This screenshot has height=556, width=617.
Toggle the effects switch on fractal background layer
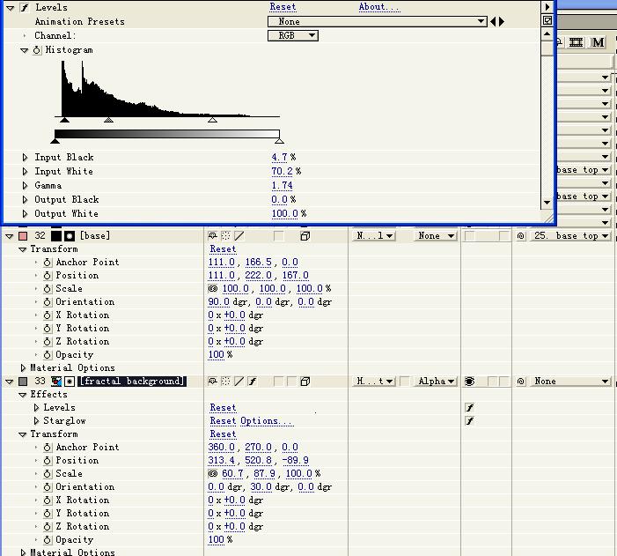(253, 381)
